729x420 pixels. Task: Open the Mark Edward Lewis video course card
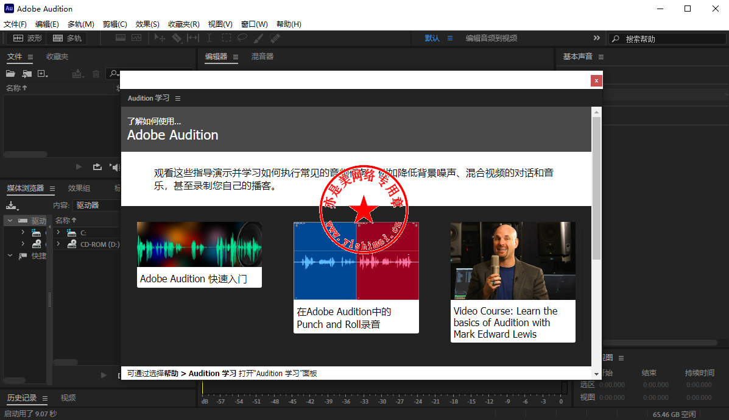(x=513, y=282)
